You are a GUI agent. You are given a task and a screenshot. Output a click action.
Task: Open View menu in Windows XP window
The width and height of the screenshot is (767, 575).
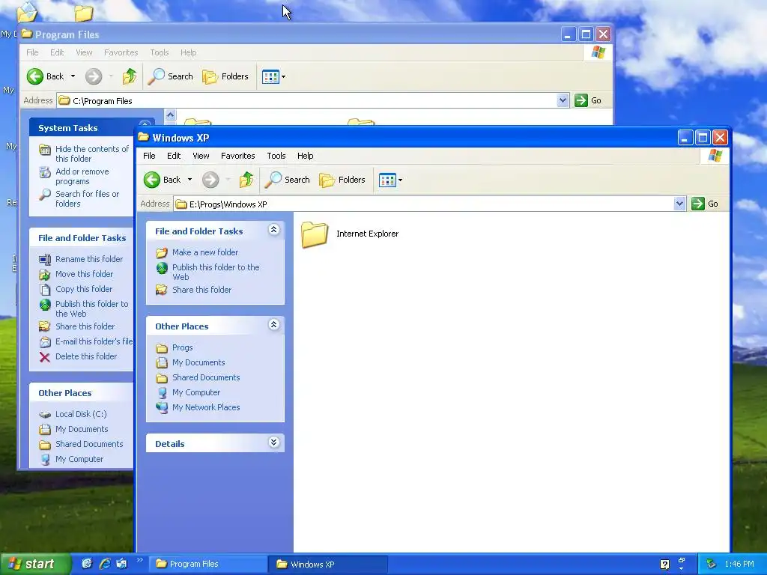(x=201, y=156)
